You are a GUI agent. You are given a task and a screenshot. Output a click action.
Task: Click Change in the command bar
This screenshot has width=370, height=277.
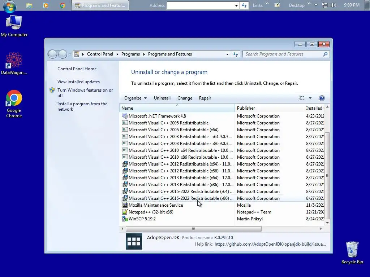(185, 98)
